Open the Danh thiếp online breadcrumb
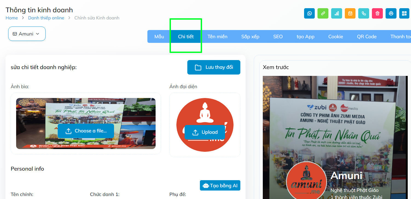This screenshot has width=411, height=199. click(46, 18)
